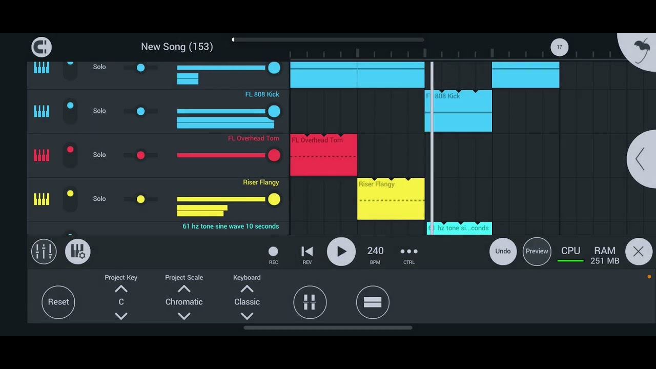The width and height of the screenshot is (656, 369).
Task: Switch Keyboard type with down arrow
Action: [x=247, y=316]
